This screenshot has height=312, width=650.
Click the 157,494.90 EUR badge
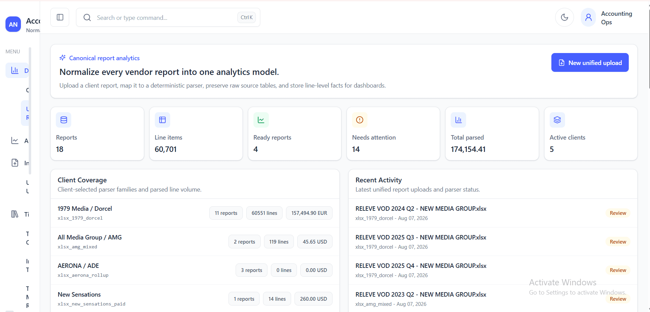pos(309,213)
